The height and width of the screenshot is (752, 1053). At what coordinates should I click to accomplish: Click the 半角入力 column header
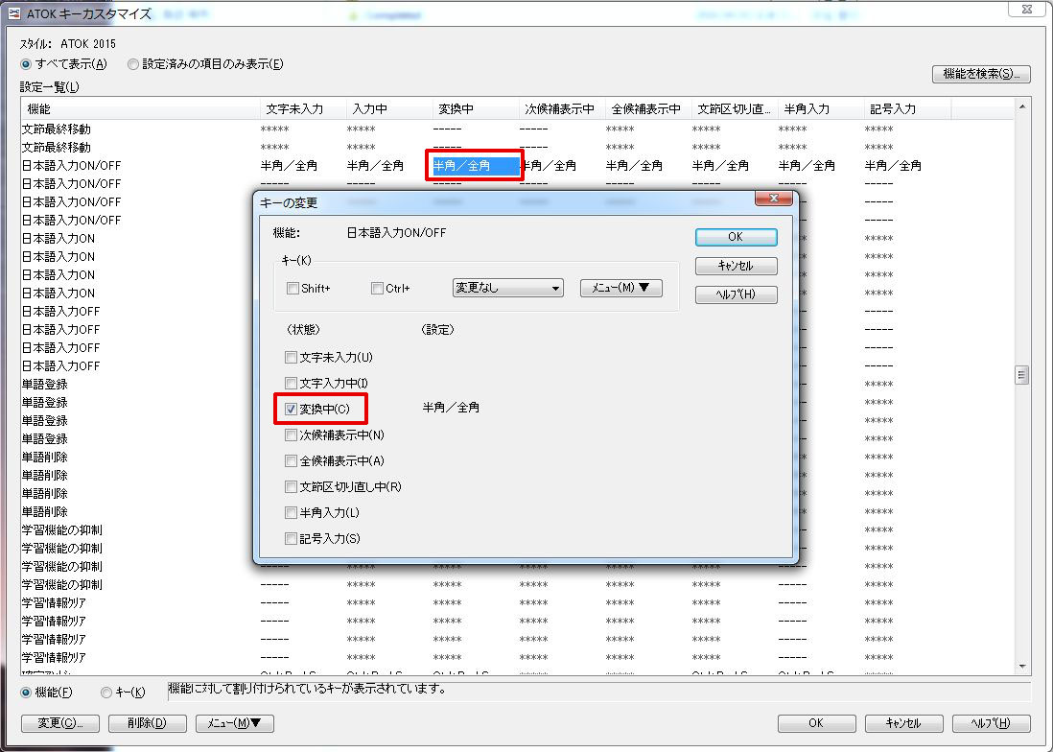pos(821,108)
